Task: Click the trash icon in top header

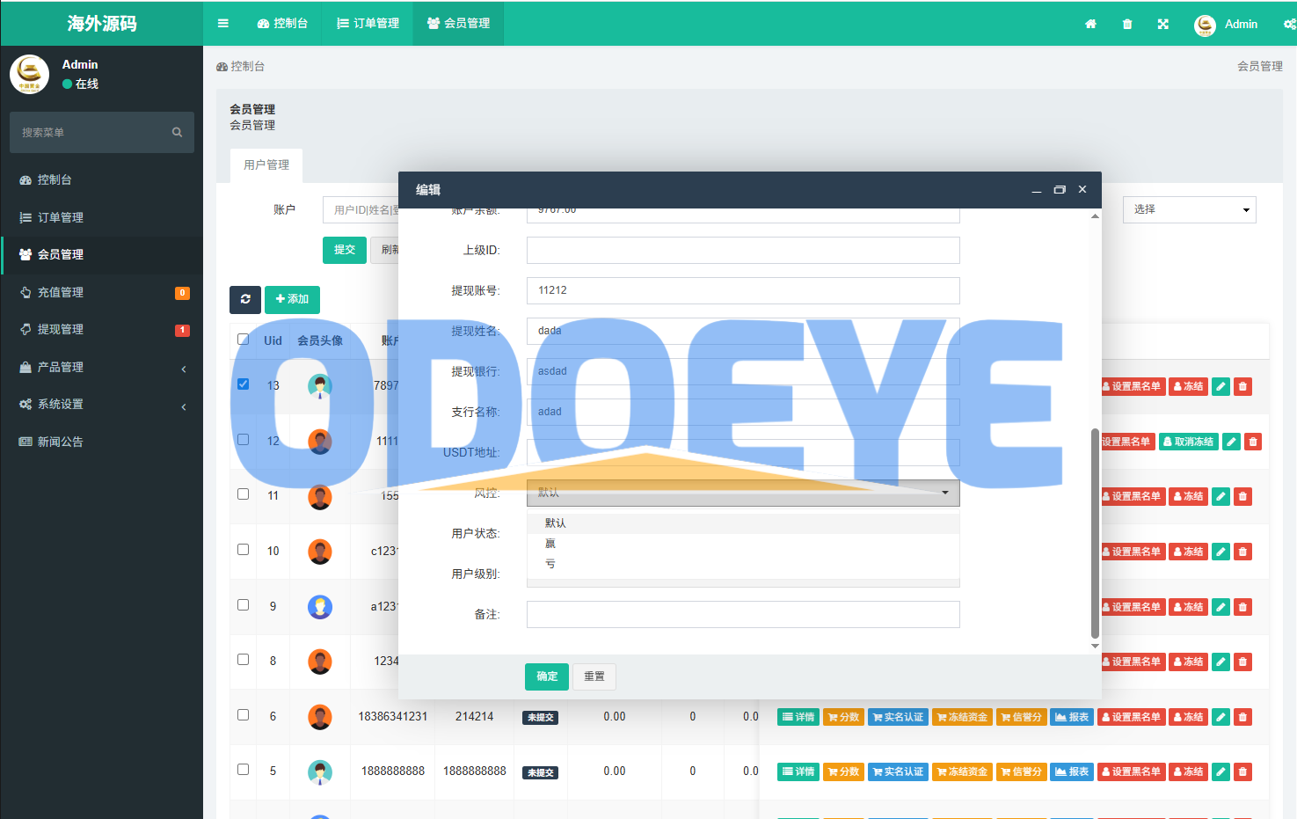Action: [x=1127, y=24]
